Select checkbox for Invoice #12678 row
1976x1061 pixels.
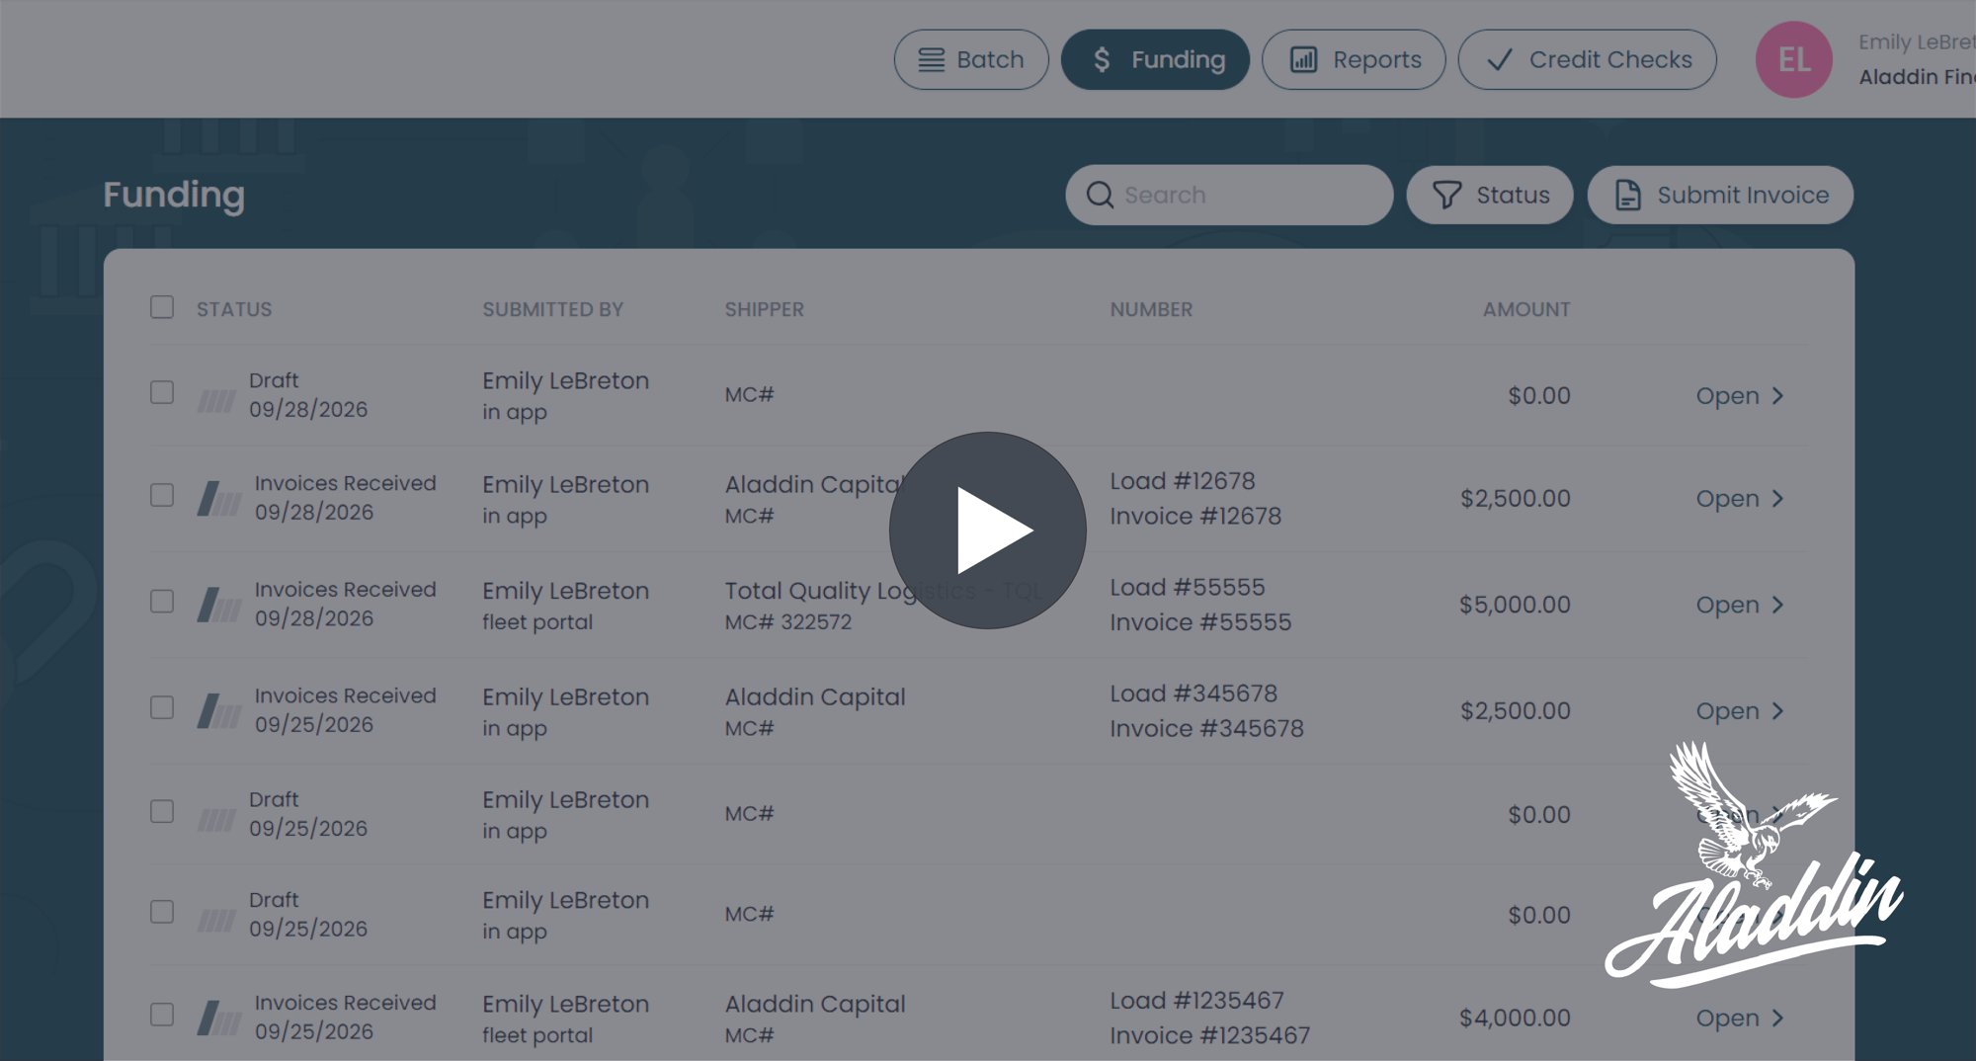pyautogui.click(x=162, y=495)
